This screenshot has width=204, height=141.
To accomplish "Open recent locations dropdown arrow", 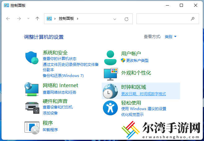I will 28,19.
